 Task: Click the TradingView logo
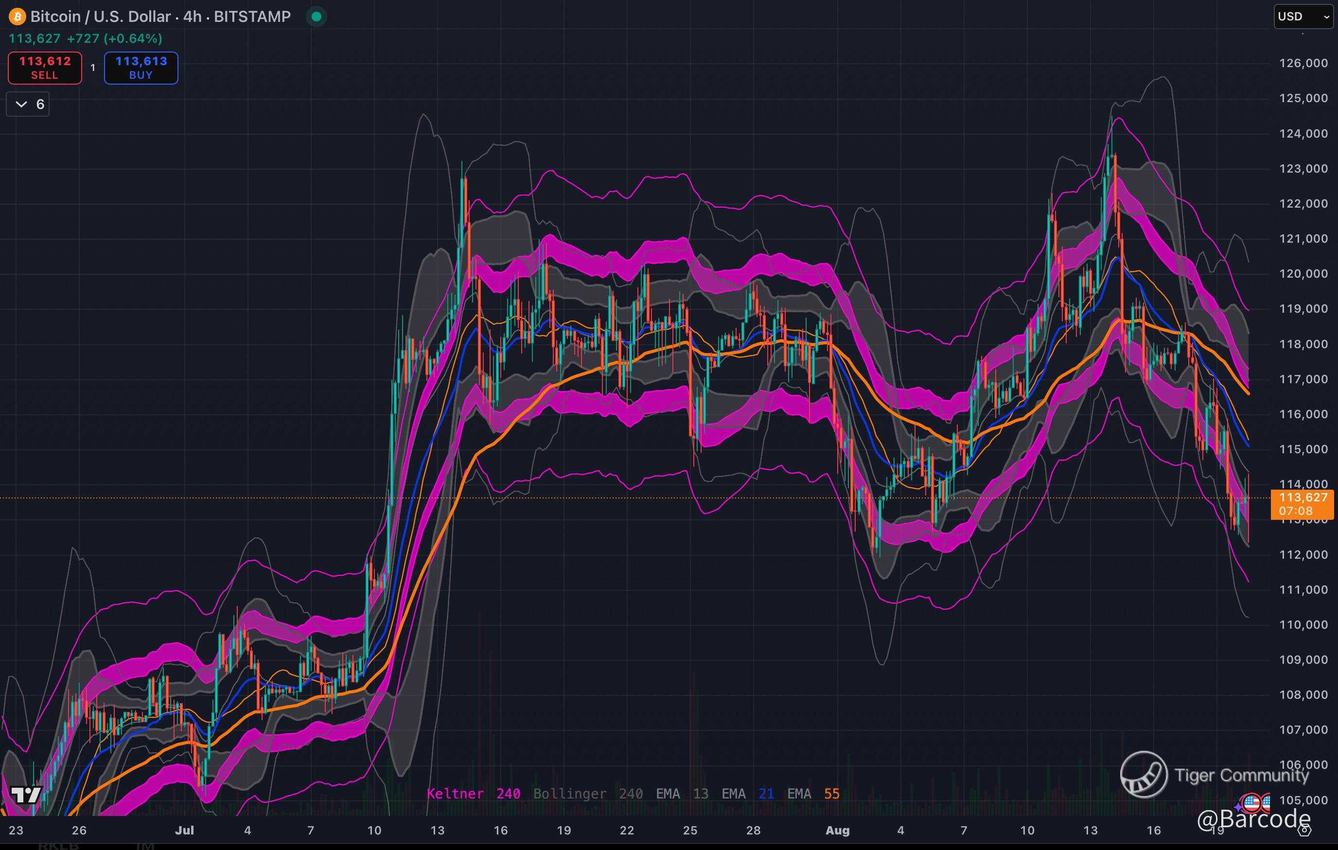(26, 795)
